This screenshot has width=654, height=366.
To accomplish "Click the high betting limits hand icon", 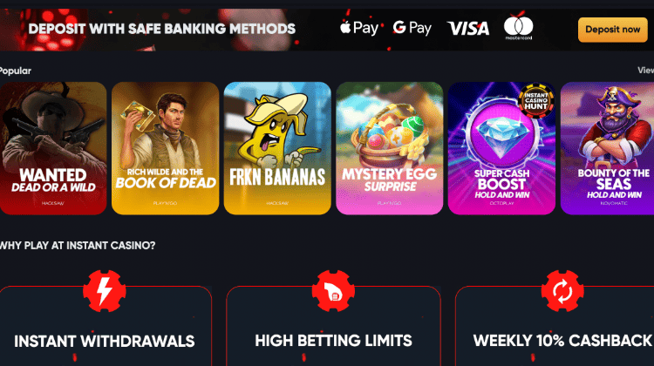I will [333, 291].
